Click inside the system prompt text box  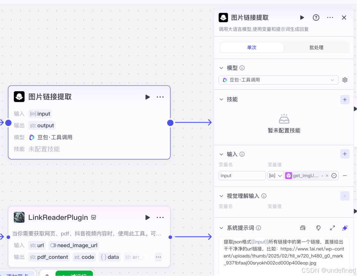284,256
